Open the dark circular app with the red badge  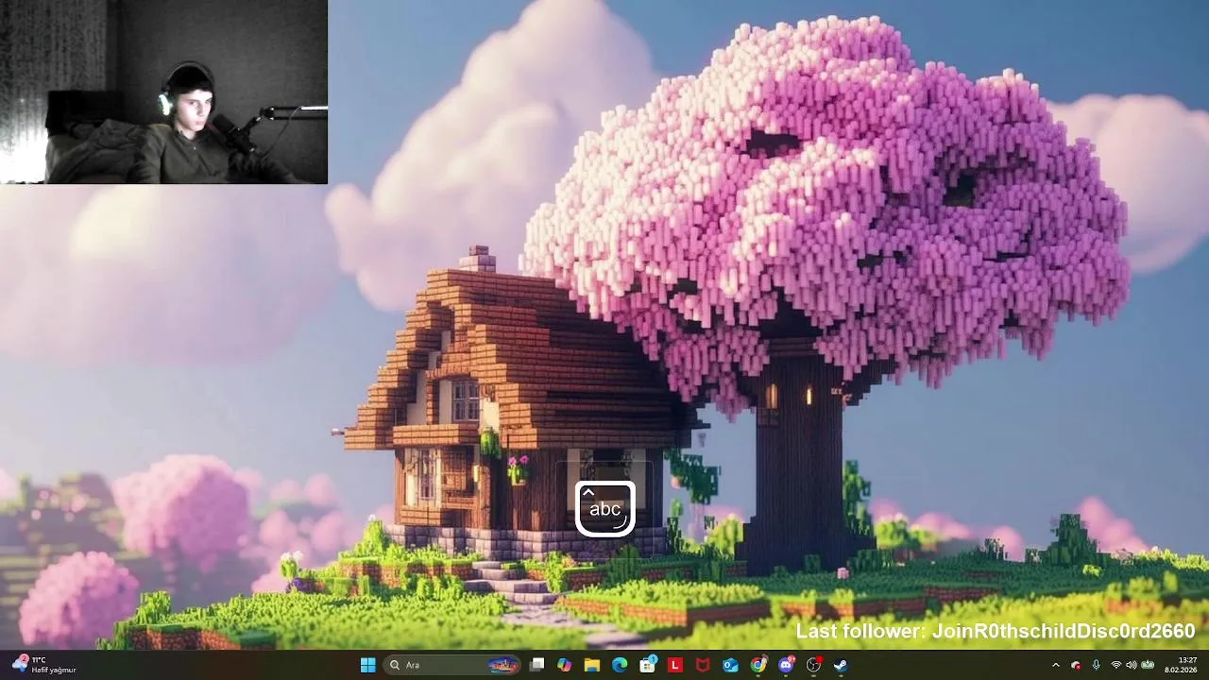tap(813, 665)
